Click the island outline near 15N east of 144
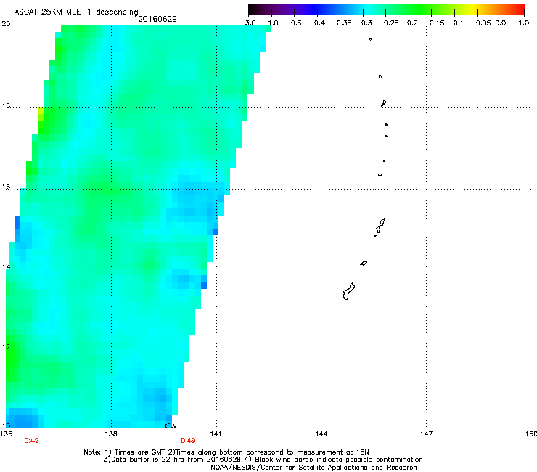 coord(380,227)
